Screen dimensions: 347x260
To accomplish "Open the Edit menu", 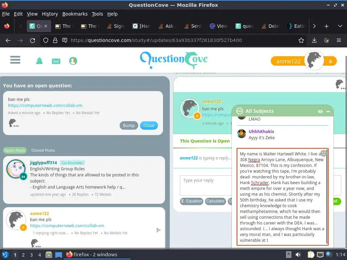I will click(x=18, y=14).
